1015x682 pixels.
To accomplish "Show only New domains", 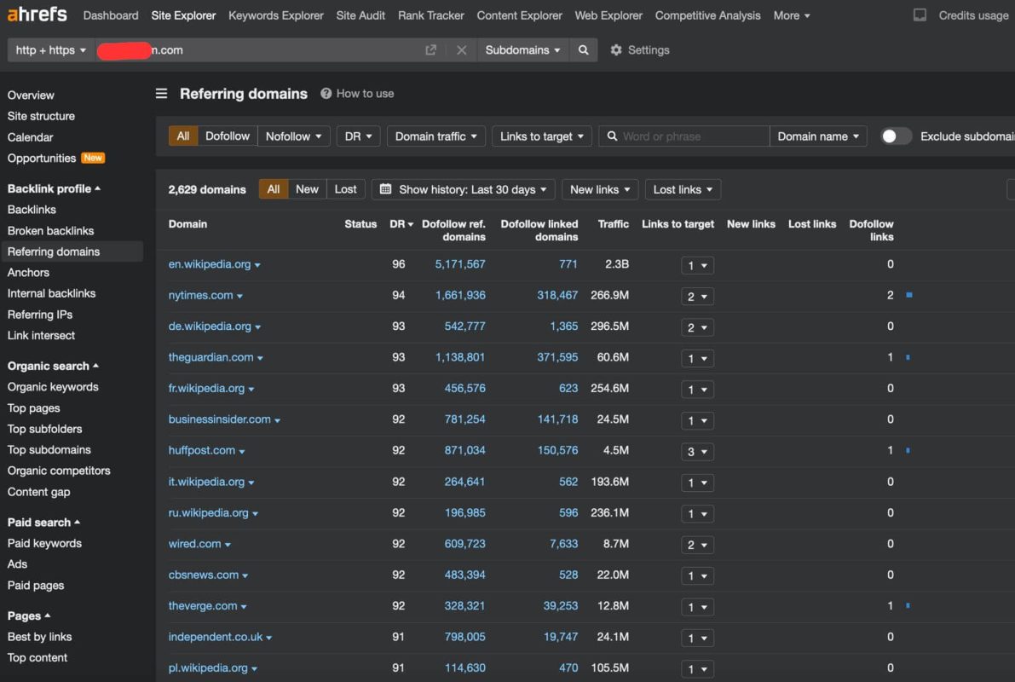I will click(x=307, y=189).
